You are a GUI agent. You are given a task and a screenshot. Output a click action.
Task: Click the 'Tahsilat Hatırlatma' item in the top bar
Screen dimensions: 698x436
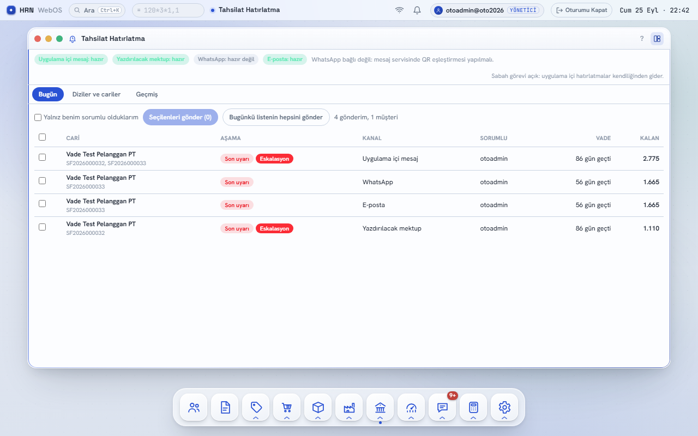(x=245, y=10)
